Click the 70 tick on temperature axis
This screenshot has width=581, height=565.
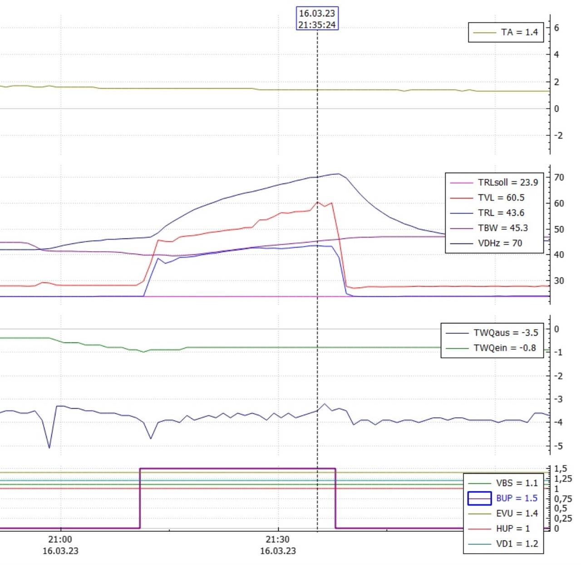tap(559, 178)
